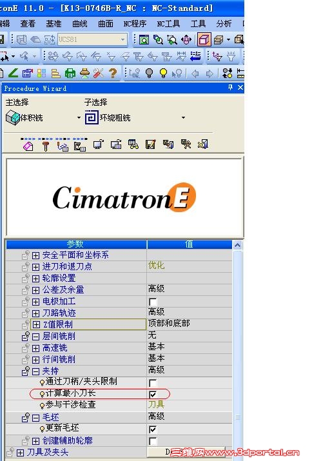Select the 参与干涉检查 parameter row
The width and height of the screenshot is (312, 461).
[x=119, y=405]
